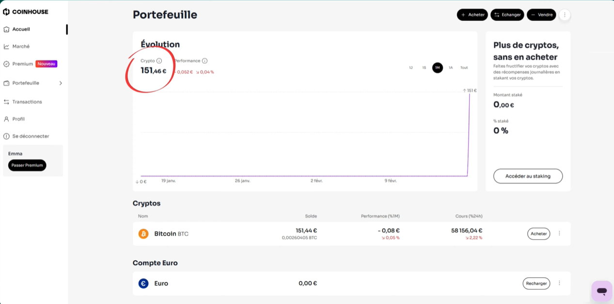The width and height of the screenshot is (614, 304).
Task: Click the Se déconnecter power icon
Action: pos(6,136)
